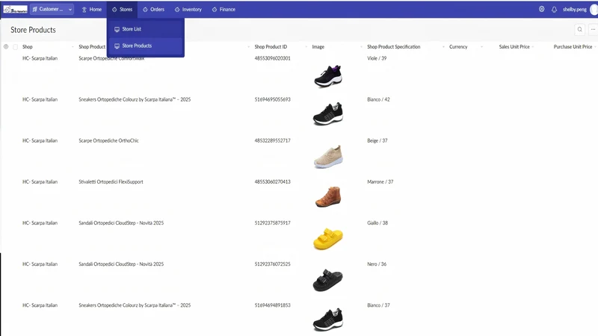Open the Finance menu
598x336 pixels.
click(224, 10)
